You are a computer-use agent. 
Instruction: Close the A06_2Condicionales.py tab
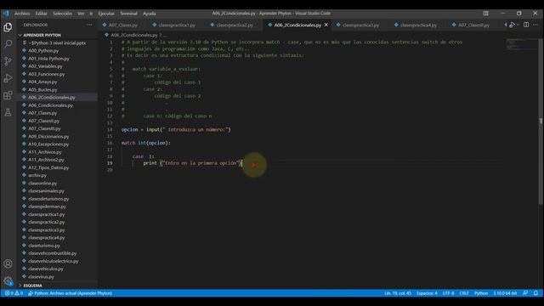tap(326, 25)
